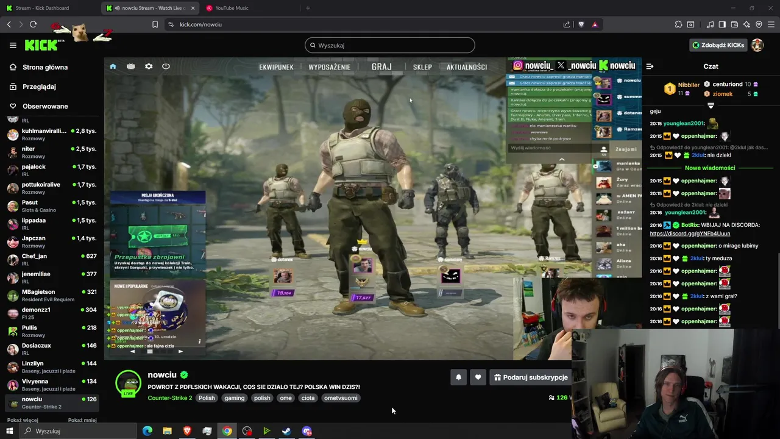Expand the chat leaderboard arrow
Image resolution: width=780 pixels, height=439 pixels.
pos(711,105)
